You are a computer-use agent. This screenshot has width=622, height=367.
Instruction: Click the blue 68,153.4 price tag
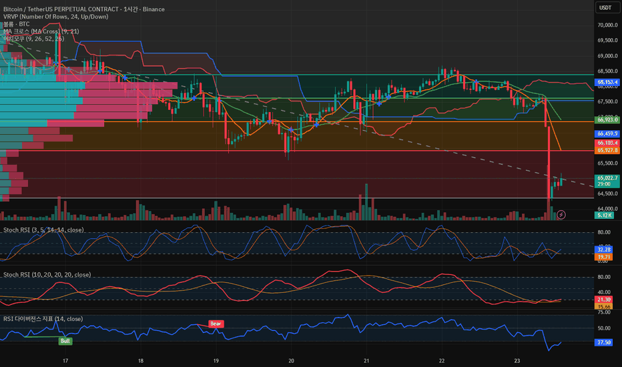pyautogui.click(x=607, y=82)
